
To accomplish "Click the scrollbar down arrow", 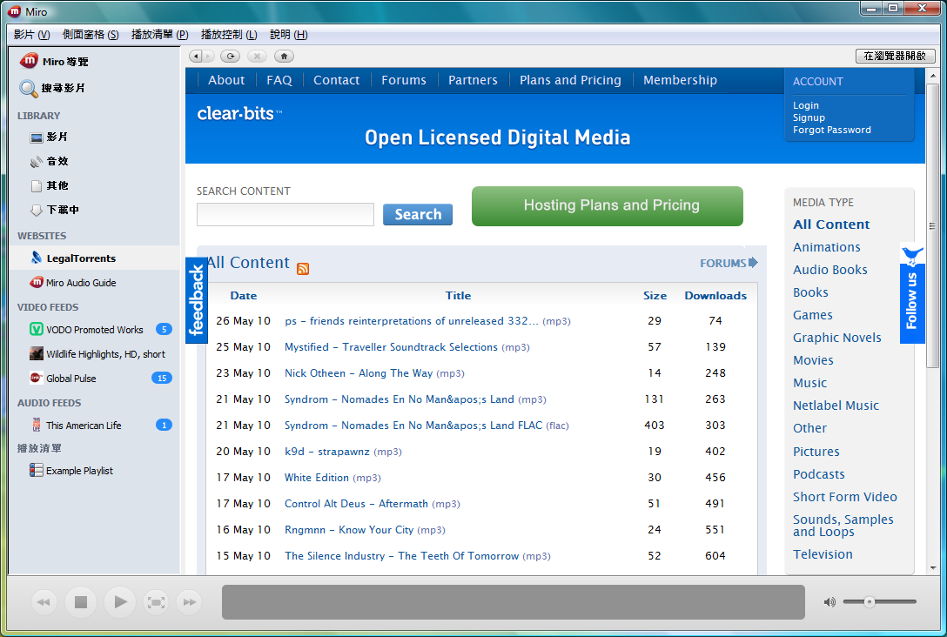I will pos(933,568).
